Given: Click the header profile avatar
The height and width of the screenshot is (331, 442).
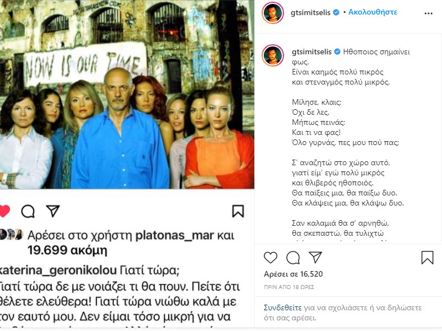Looking at the screenshot, I should (x=273, y=13).
